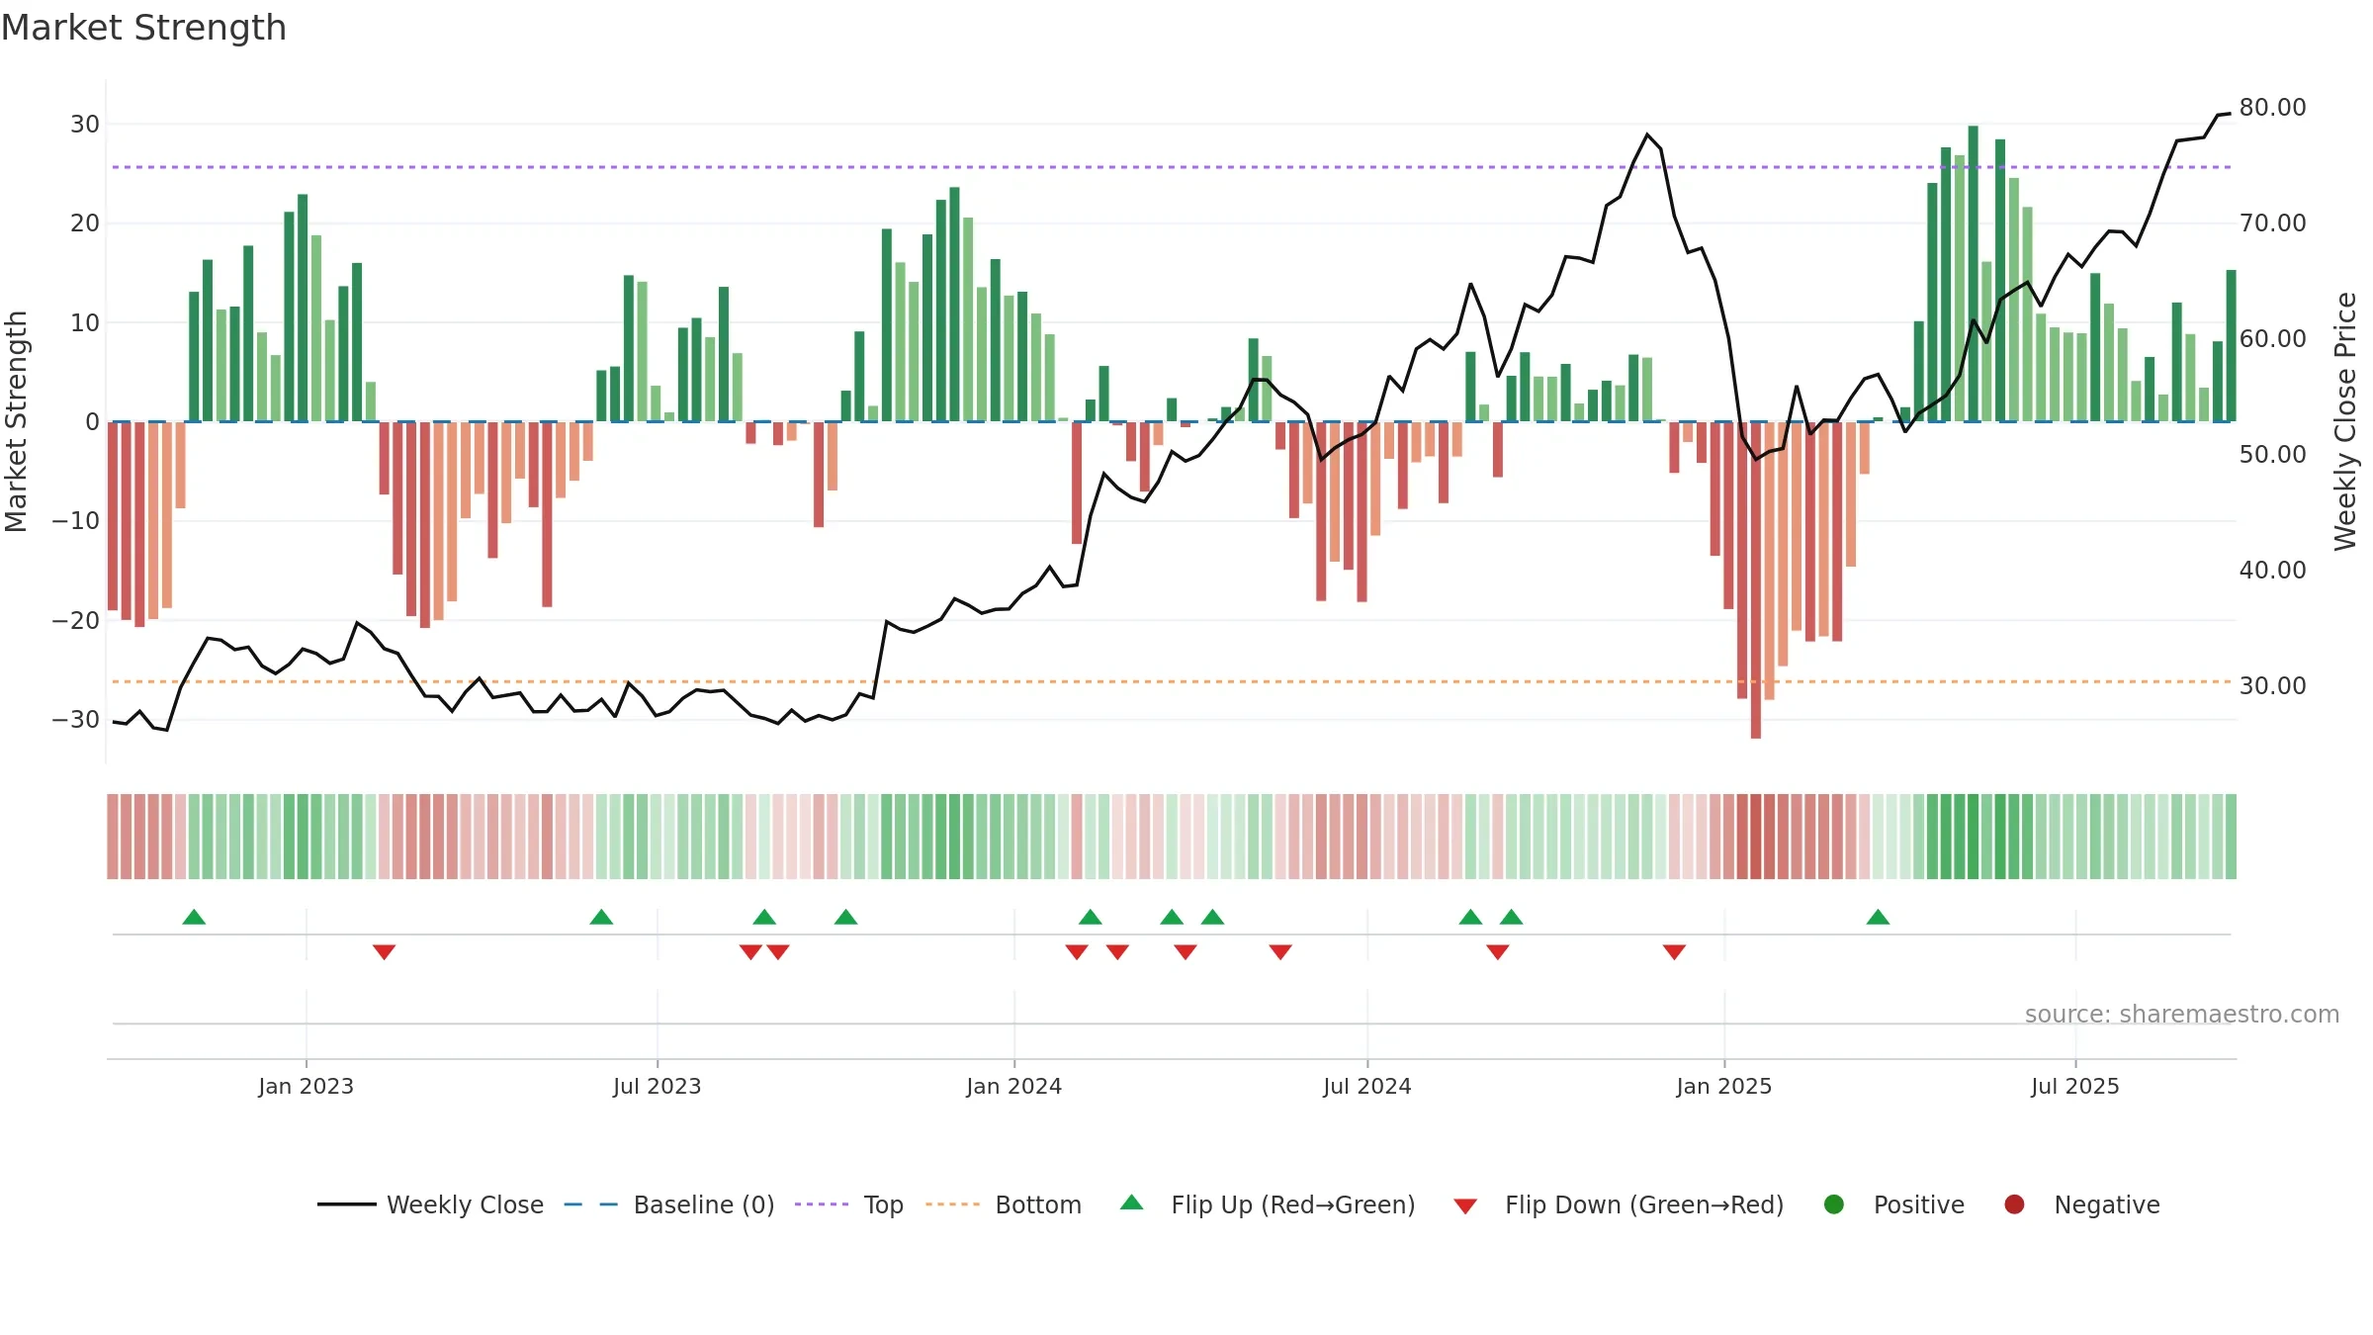The image size is (2373, 1335).
Task: Click the 60.00 price axis label
Action: pos(2272,339)
